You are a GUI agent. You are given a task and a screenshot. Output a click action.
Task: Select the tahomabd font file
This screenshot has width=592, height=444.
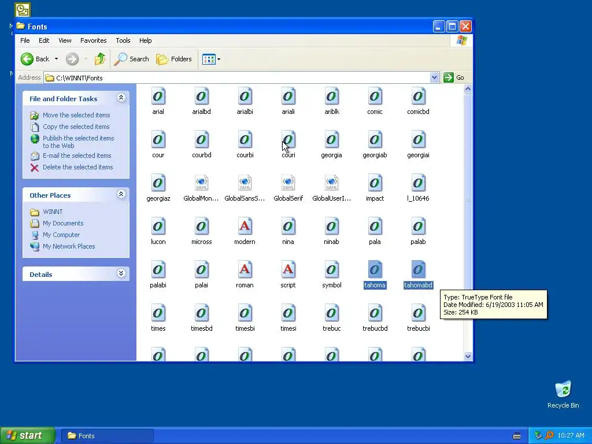(418, 275)
